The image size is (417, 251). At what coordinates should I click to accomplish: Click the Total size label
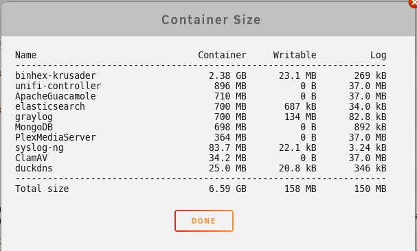pyautogui.click(x=42, y=189)
